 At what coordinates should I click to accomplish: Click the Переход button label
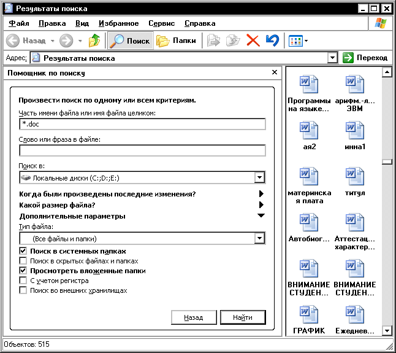tap(372, 58)
